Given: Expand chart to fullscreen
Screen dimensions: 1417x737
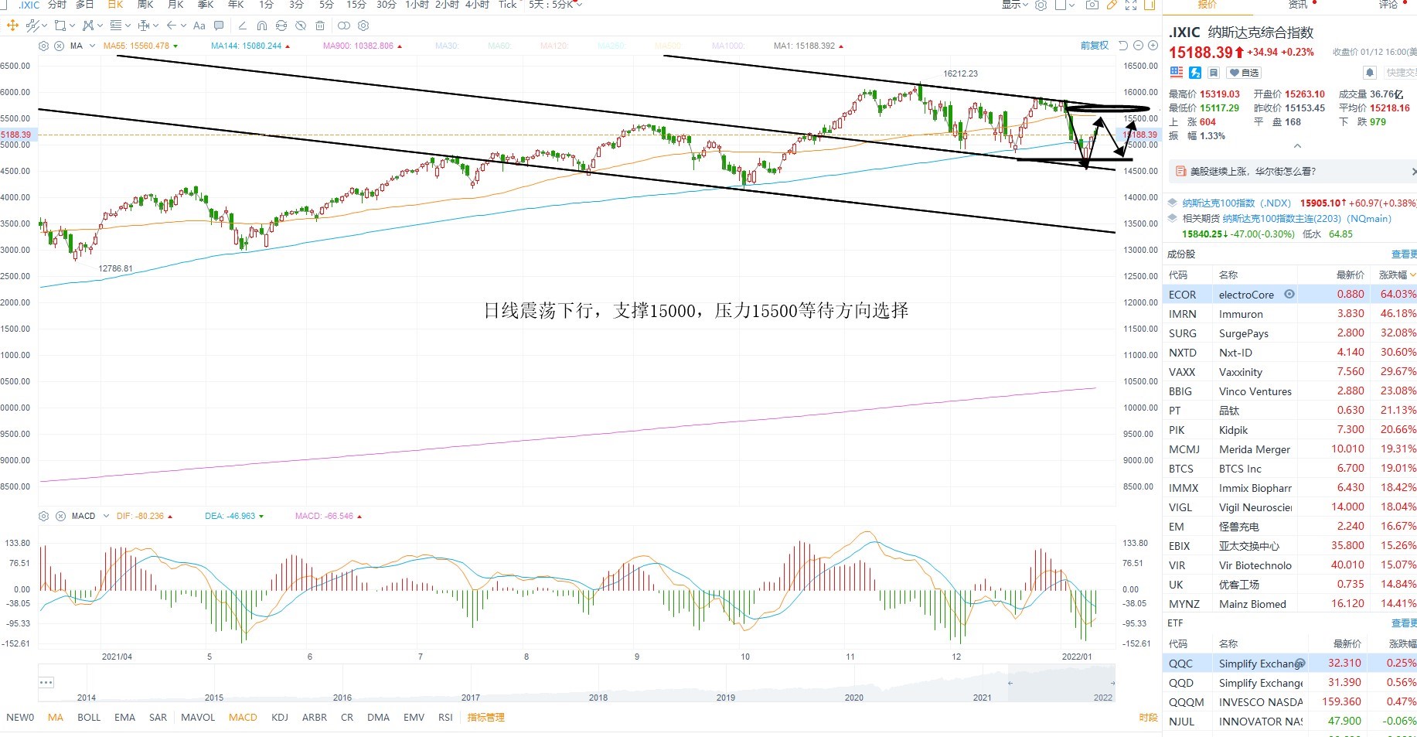Looking at the screenshot, I should click(x=1131, y=5).
